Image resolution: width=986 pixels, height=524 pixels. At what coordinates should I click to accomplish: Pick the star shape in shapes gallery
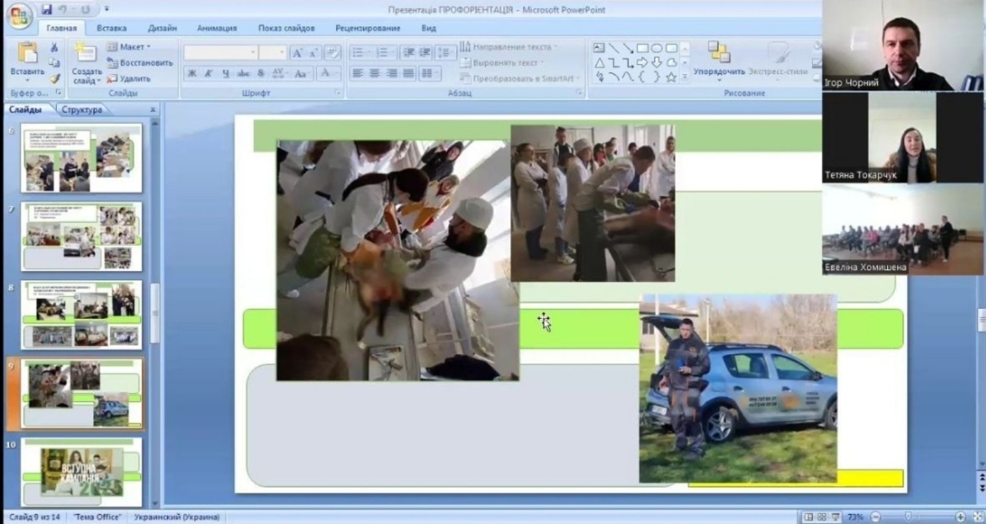(671, 77)
